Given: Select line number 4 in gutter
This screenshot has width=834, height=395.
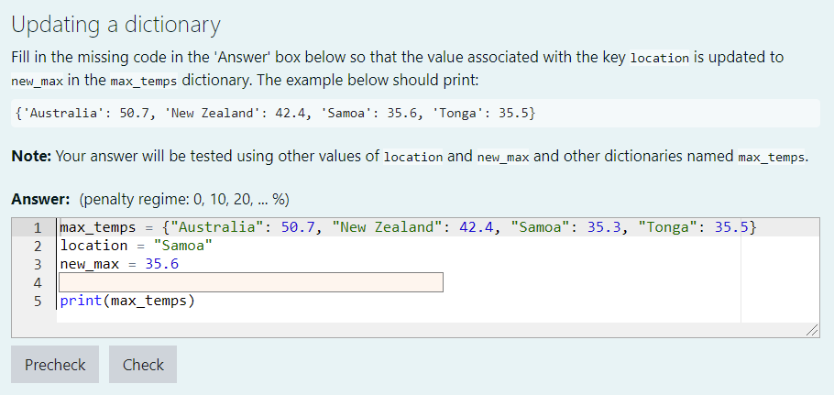Looking at the screenshot, I should pyautogui.click(x=38, y=282).
